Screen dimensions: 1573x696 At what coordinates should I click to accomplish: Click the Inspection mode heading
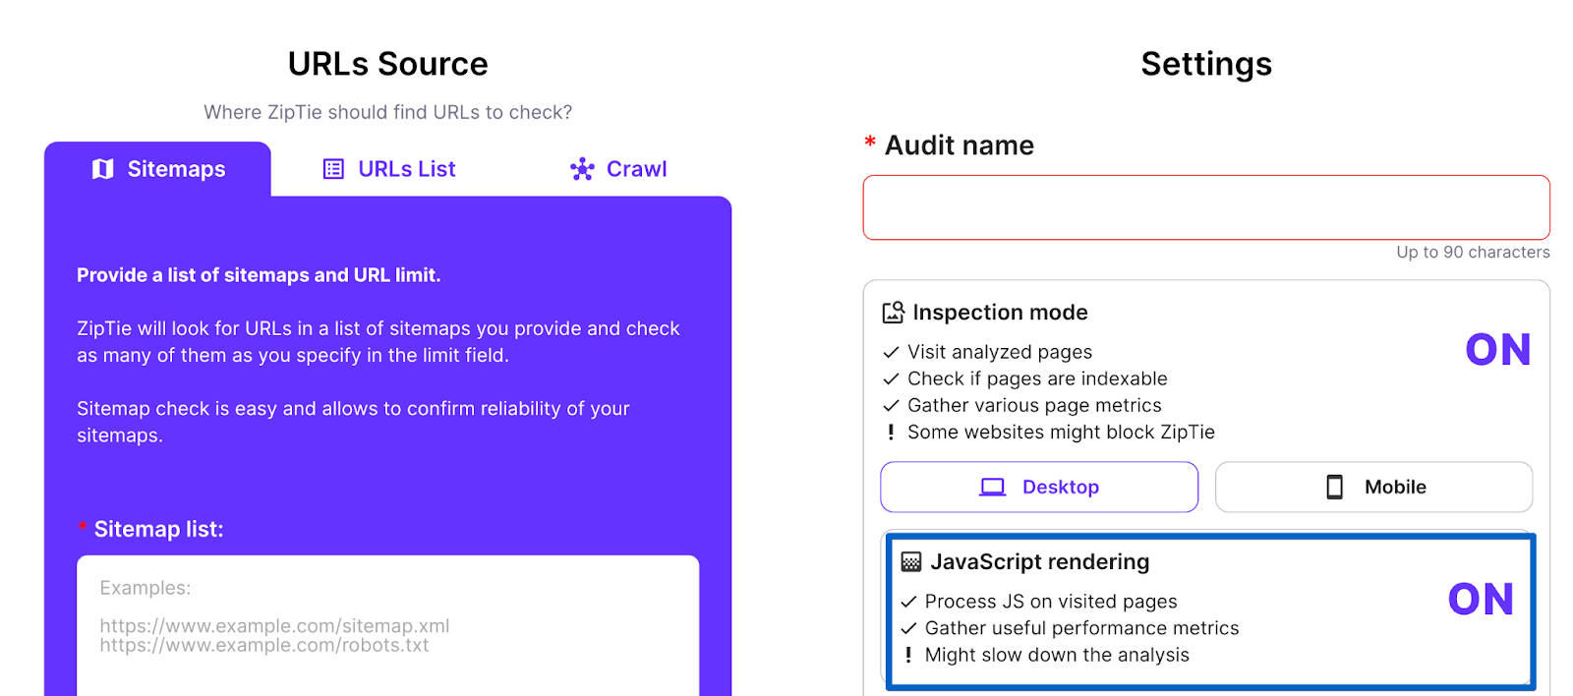coord(1000,313)
